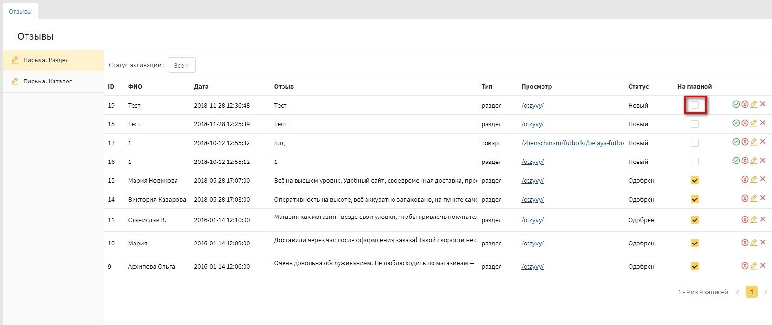The image size is (772, 325).
Task: Open the 'Статус активации' dropdown
Action: coord(181,65)
